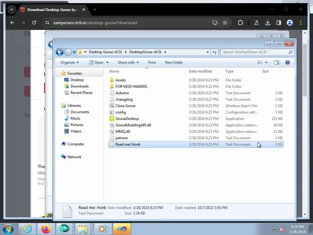Toggle the preview pane

pyautogui.click(x=276, y=62)
